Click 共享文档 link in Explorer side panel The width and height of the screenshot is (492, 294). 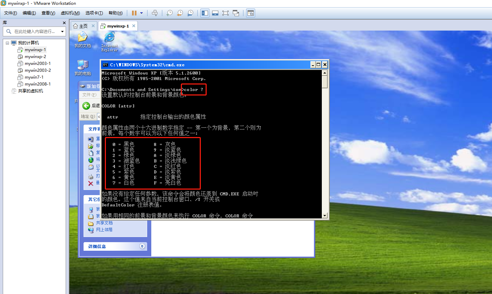click(x=104, y=223)
